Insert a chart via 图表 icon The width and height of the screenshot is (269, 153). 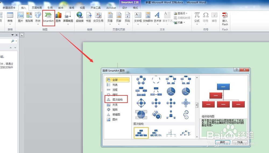pos(58,17)
